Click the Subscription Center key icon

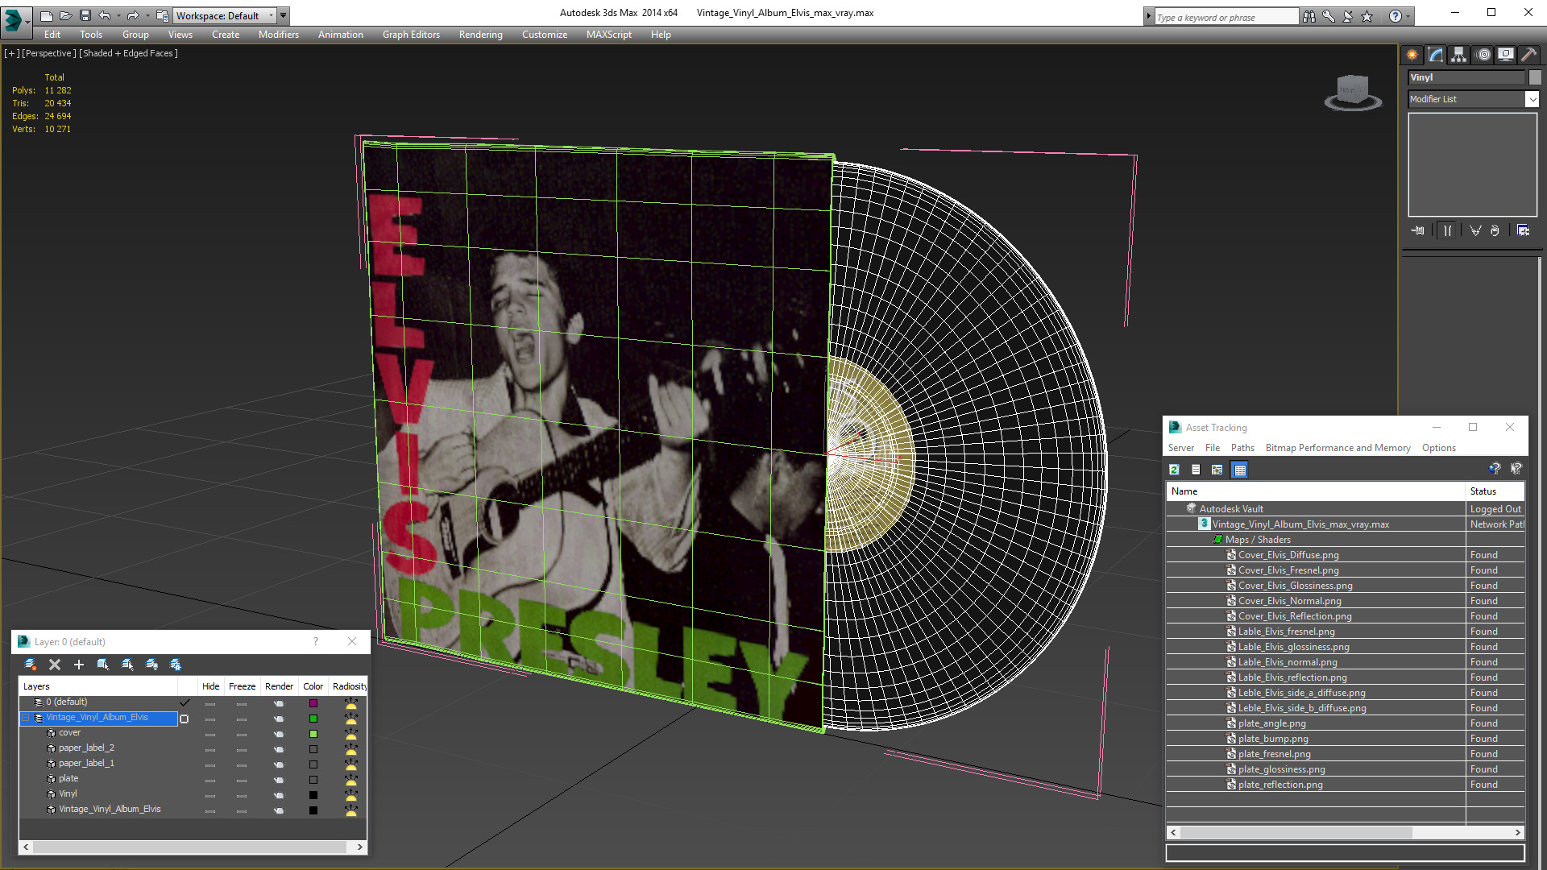pyautogui.click(x=1329, y=16)
